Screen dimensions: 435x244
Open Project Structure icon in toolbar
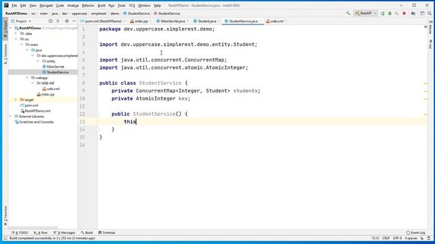(413, 14)
